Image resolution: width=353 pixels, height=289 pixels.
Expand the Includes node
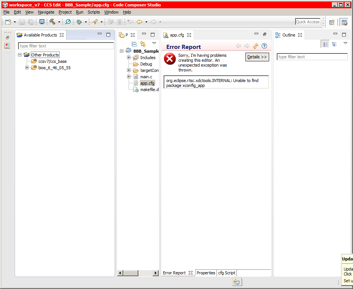click(x=129, y=58)
